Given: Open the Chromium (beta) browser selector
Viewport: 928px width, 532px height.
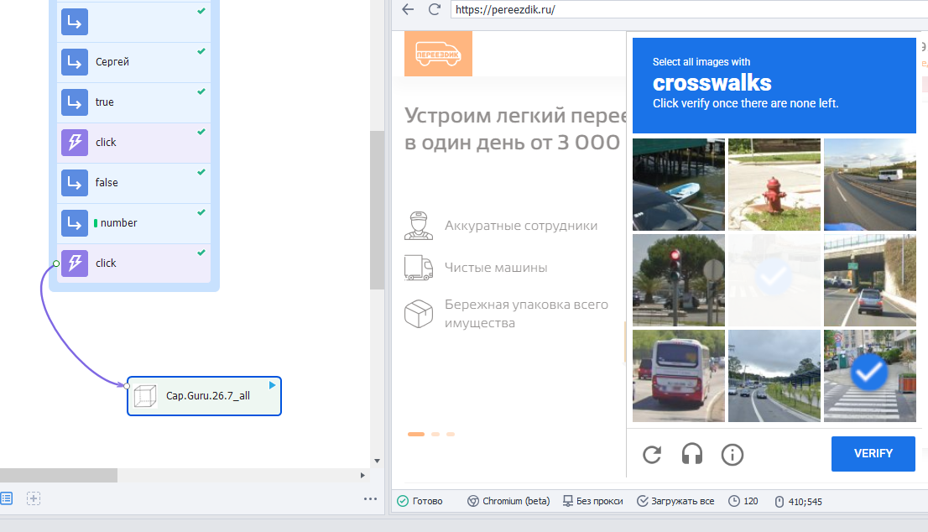Looking at the screenshot, I should [508, 501].
